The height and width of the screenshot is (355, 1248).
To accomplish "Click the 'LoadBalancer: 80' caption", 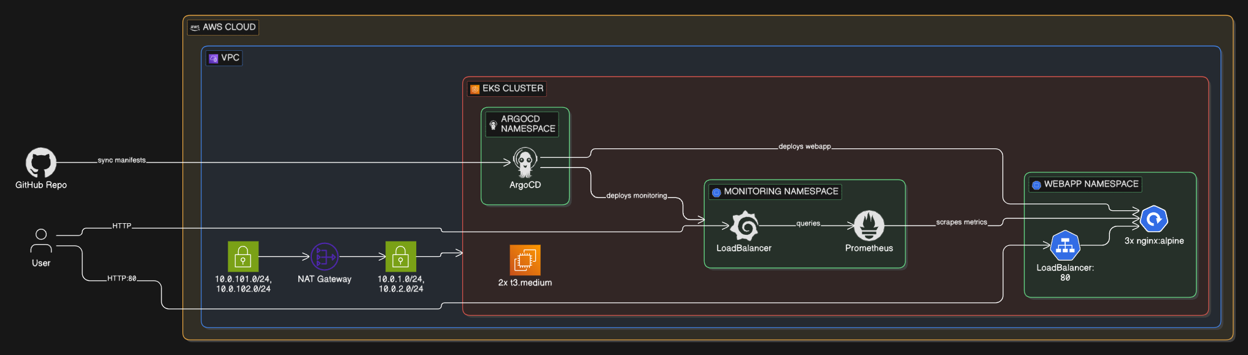I will pyautogui.click(x=1065, y=273).
